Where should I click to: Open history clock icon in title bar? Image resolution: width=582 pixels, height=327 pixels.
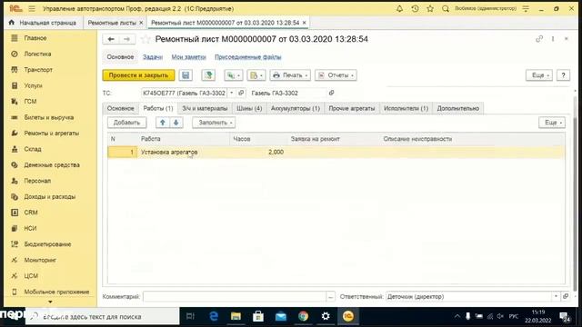point(415,8)
